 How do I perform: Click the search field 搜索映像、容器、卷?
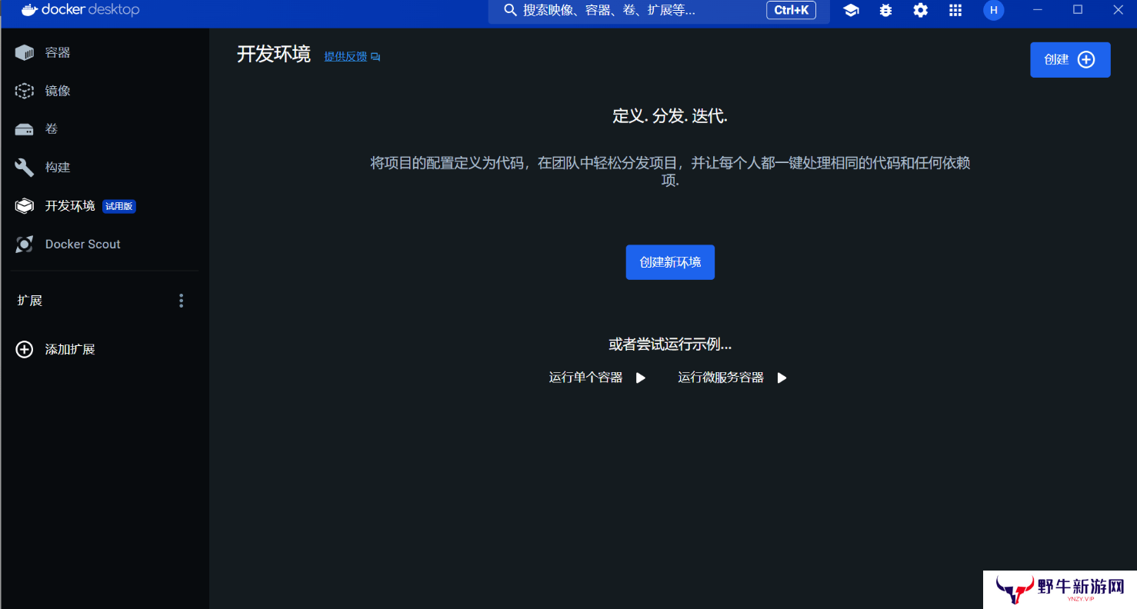[659, 10]
